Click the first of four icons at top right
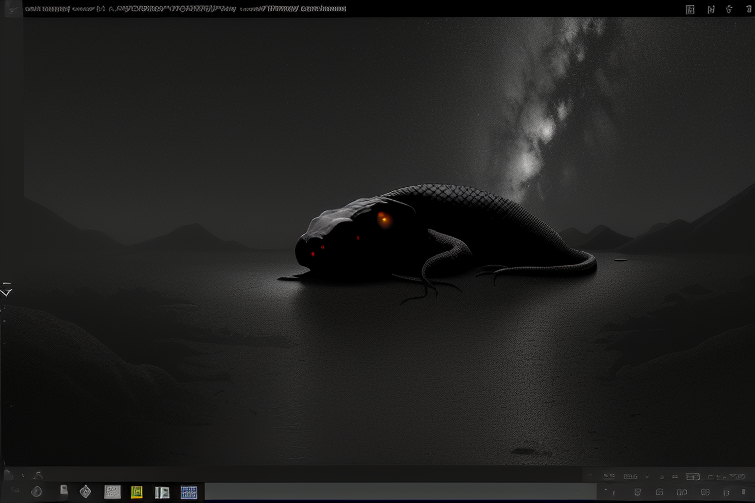 (690, 9)
